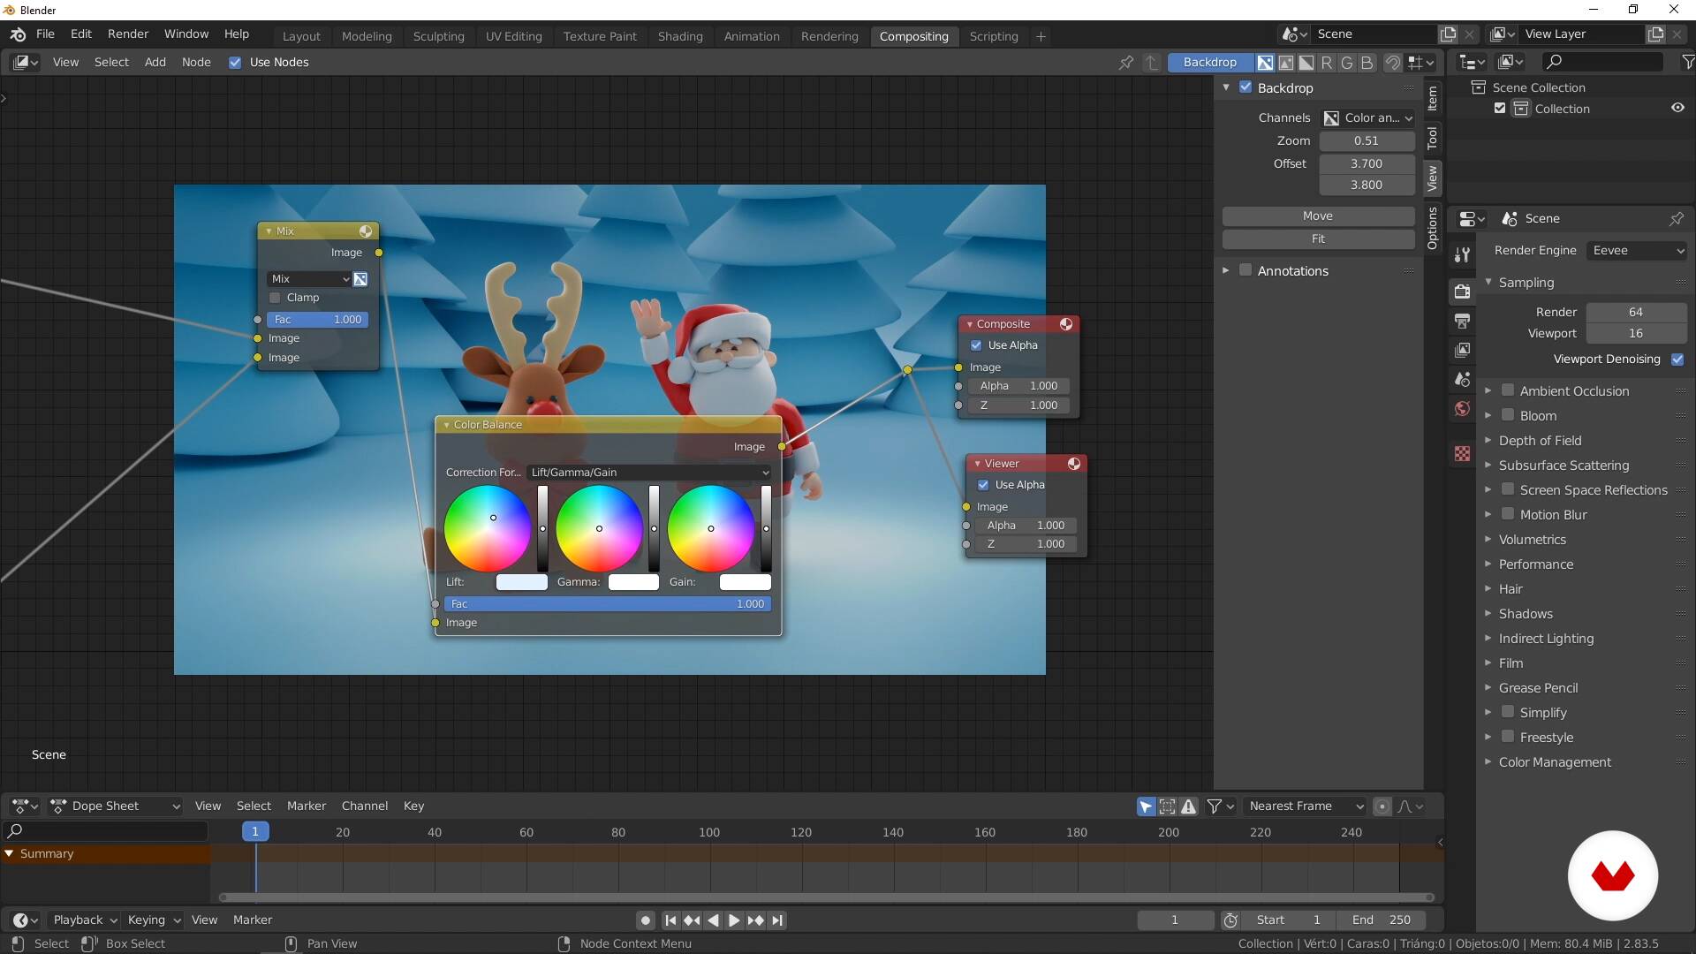Switch to the Animation workspace tab
This screenshot has width=1696, height=954.
click(x=752, y=36)
